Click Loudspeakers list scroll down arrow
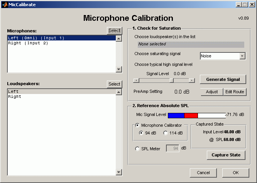Viewport: 257px width, 183px height. pos(119,172)
